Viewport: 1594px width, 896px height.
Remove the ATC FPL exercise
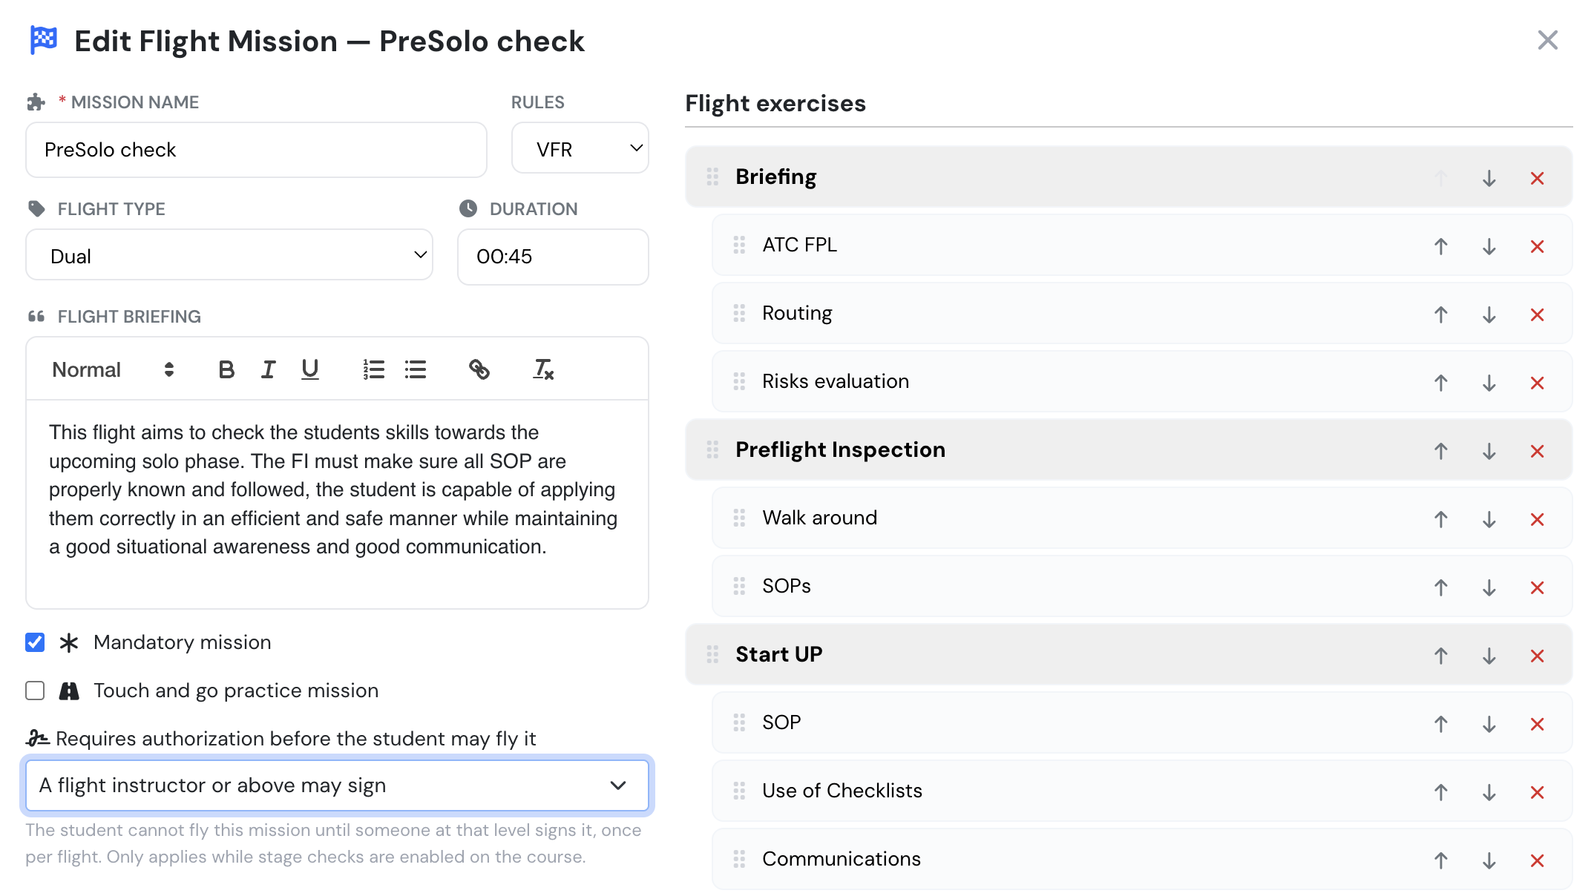(x=1537, y=246)
